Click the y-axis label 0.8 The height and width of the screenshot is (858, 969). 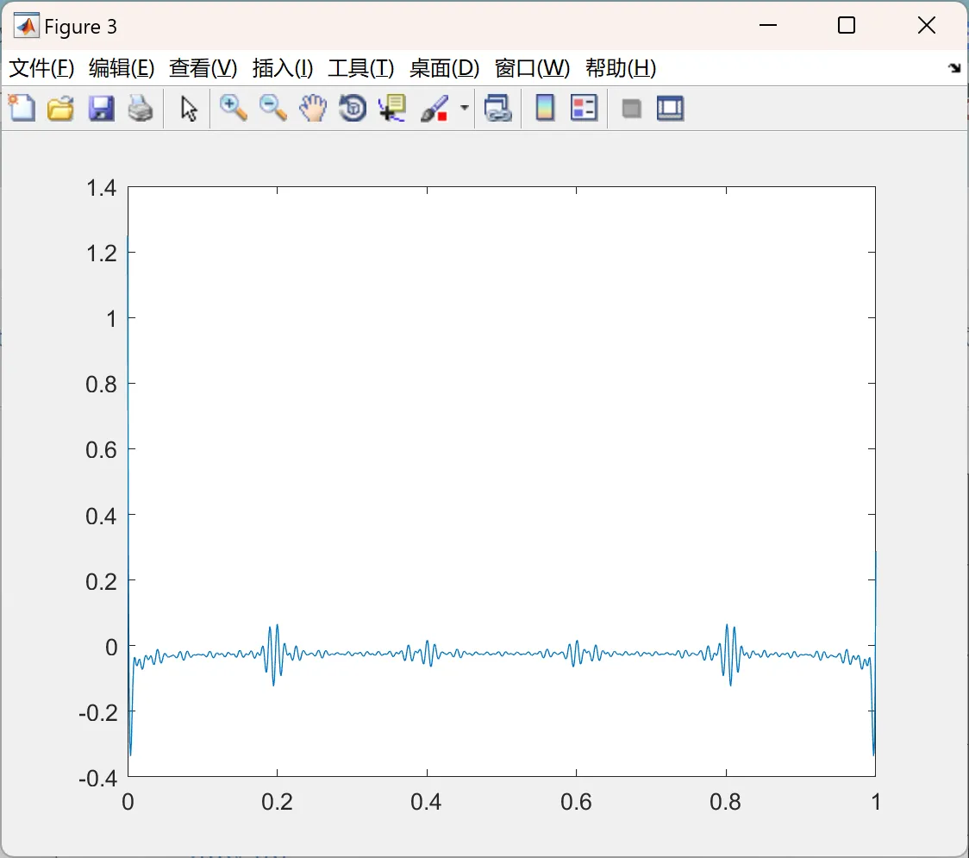tap(102, 385)
